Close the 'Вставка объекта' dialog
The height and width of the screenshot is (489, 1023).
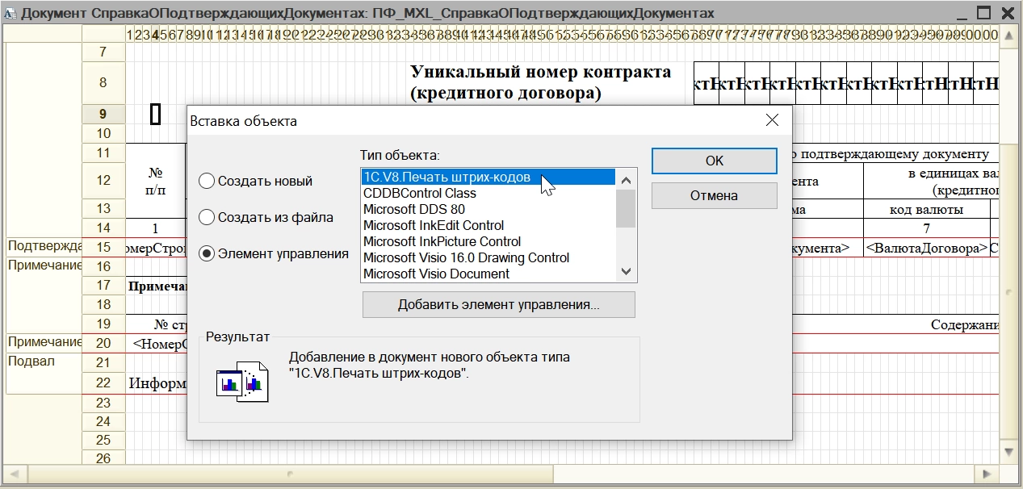772,120
